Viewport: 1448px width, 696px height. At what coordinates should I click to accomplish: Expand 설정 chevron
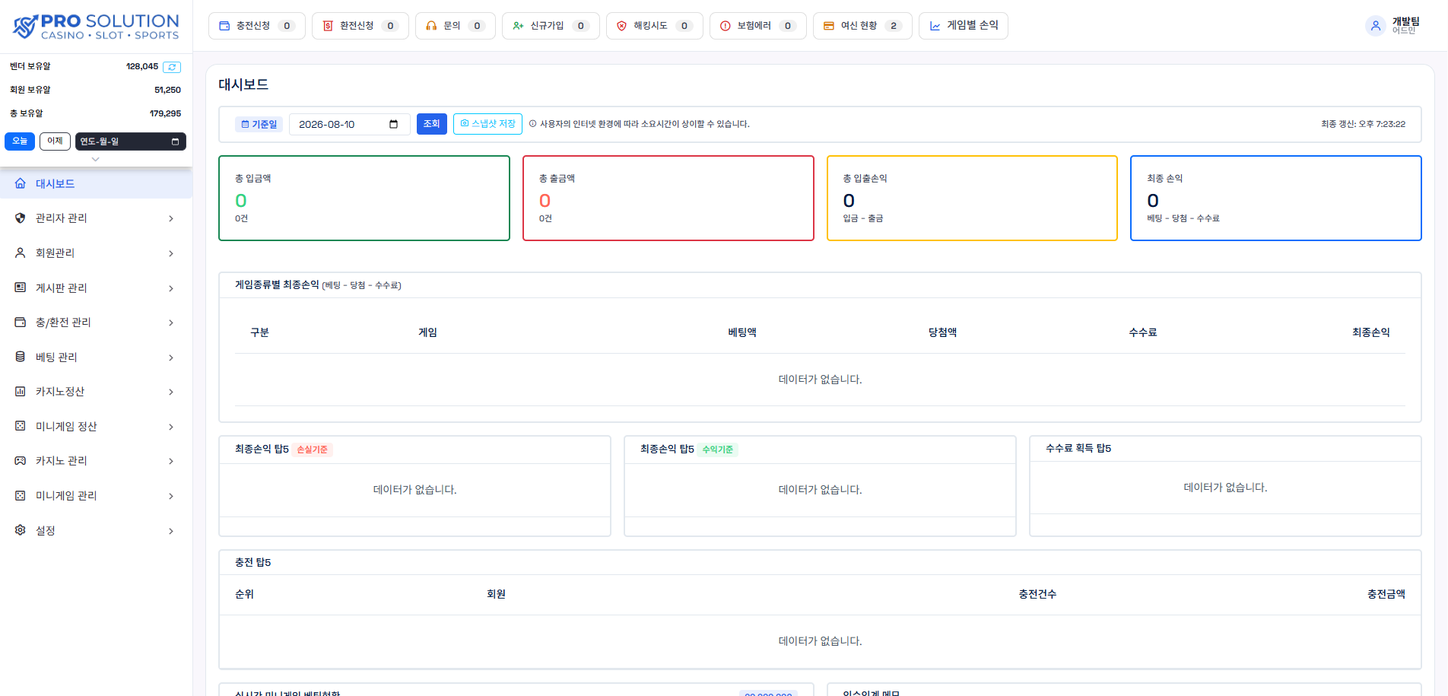[171, 531]
